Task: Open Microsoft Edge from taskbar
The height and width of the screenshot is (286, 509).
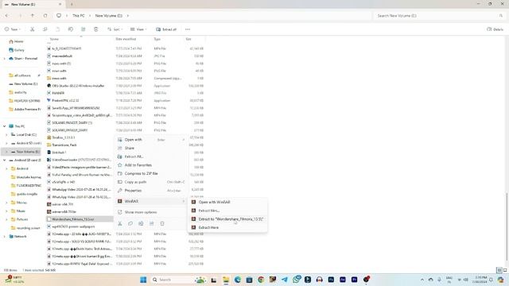Action: 238,280
